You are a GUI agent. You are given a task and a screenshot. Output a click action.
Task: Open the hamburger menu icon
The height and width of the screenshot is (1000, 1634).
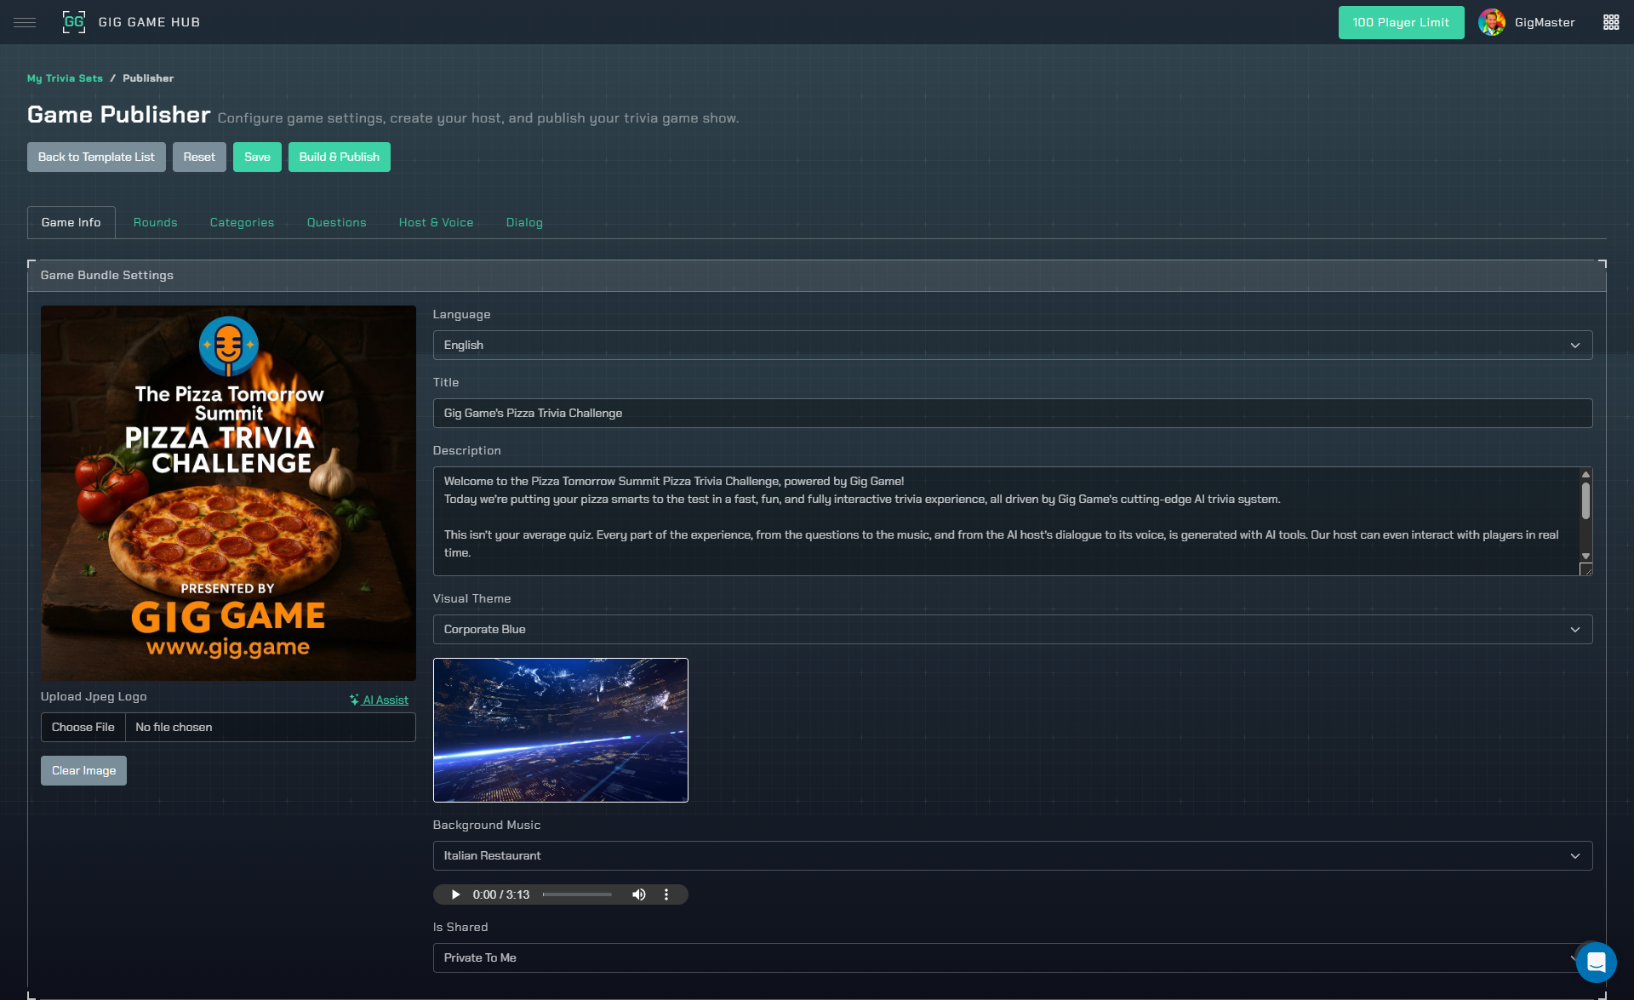pyautogui.click(x=25, y=22)
